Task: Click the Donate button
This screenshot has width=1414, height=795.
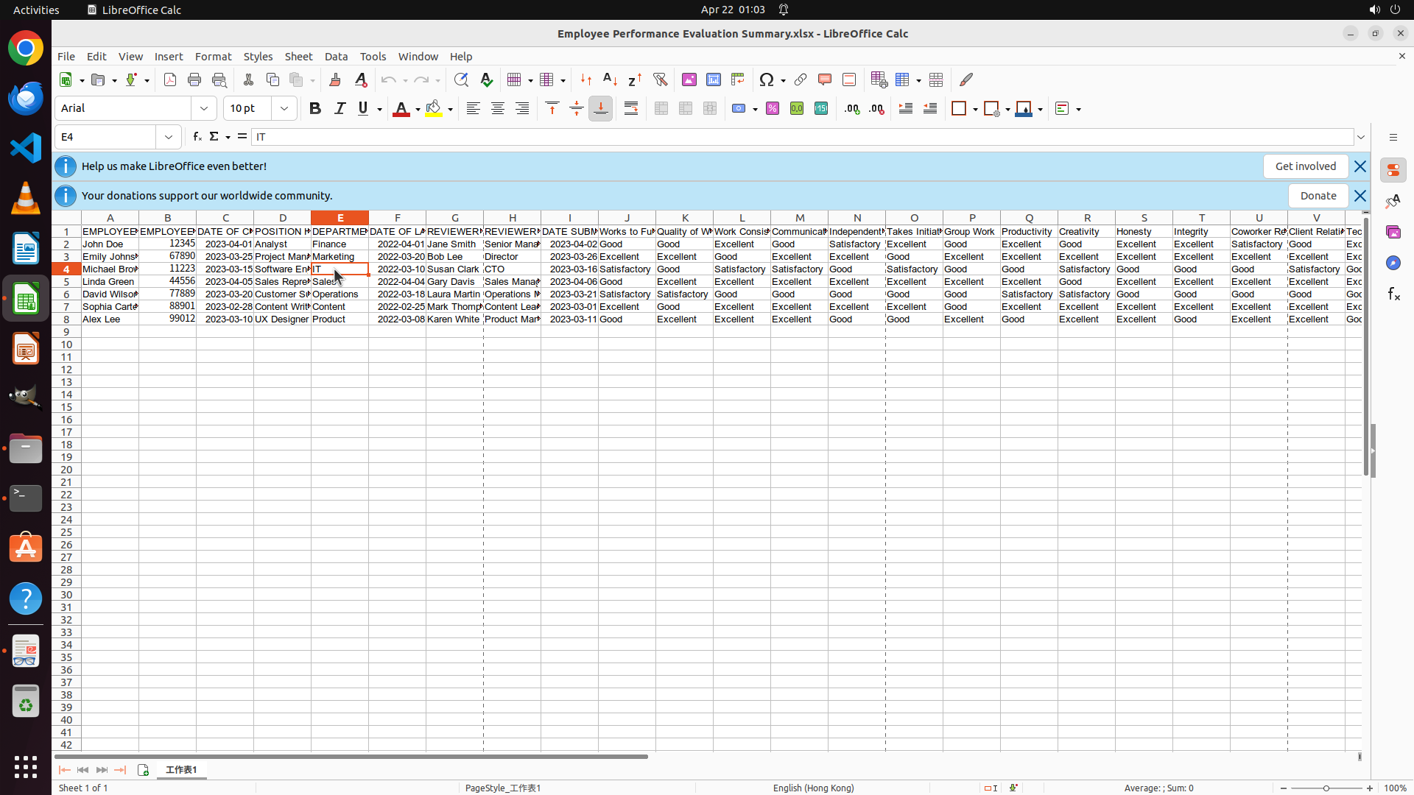Action: click(x=1318, y=196)
